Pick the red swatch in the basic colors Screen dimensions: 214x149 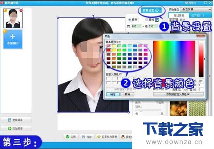tap(109, 50)
